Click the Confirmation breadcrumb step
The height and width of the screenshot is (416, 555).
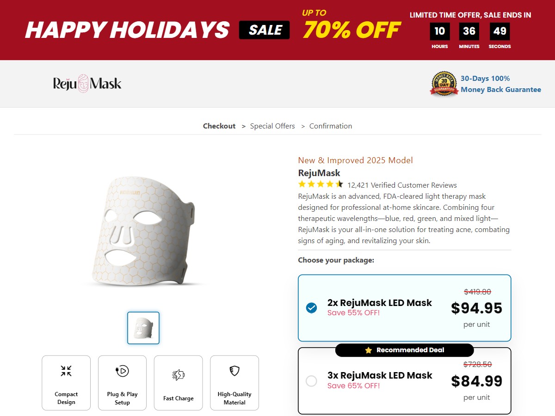[330, 126]
